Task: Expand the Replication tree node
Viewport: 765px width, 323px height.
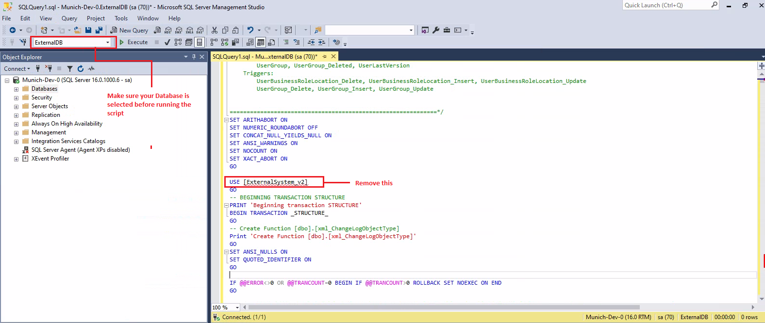Action: click(16, 115)
